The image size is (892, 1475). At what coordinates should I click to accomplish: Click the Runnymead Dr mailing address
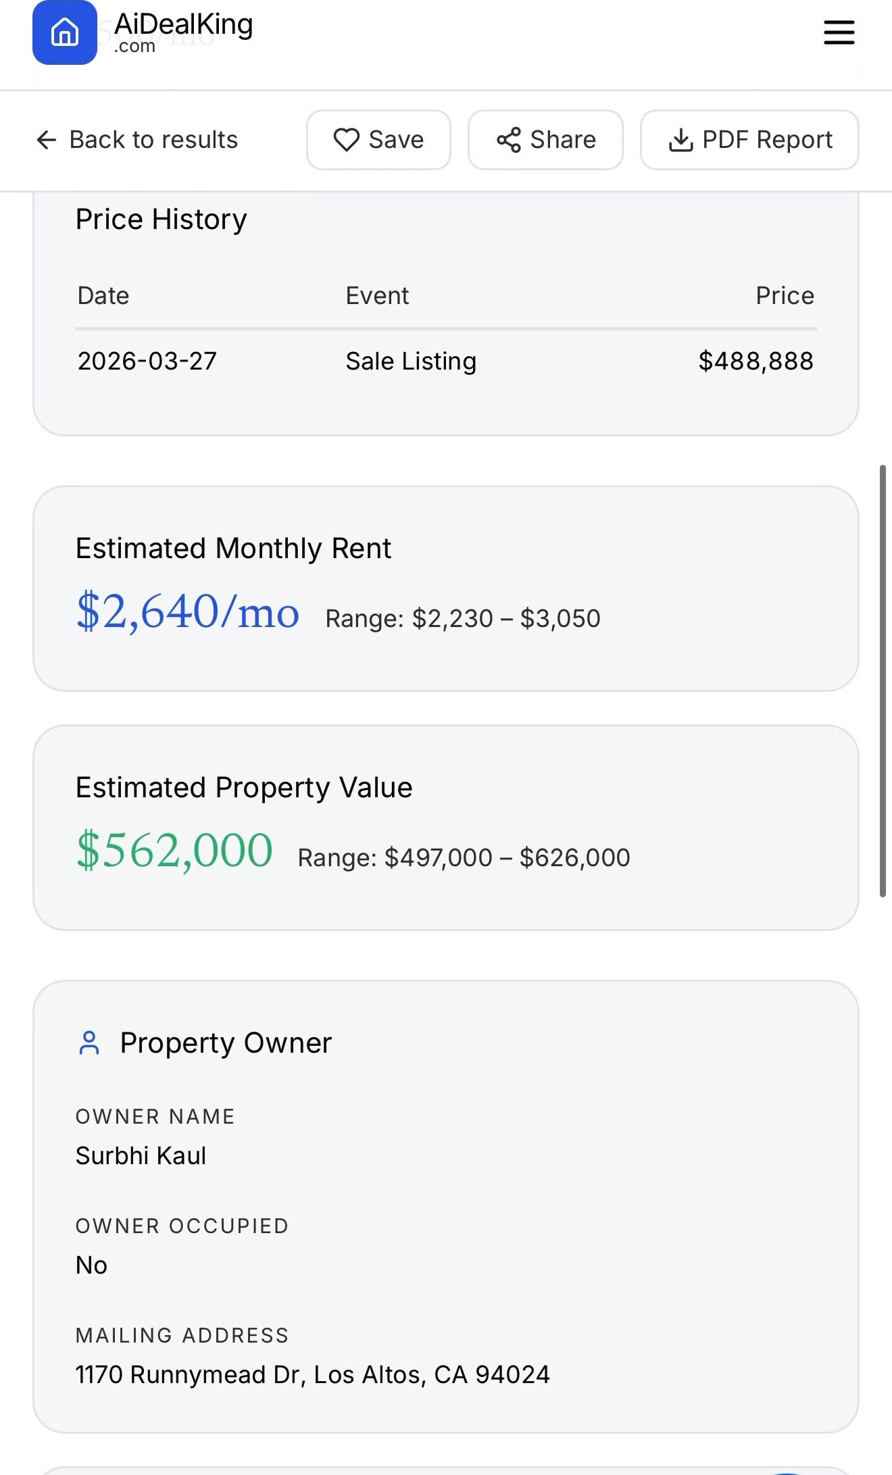coord(312,1375)
